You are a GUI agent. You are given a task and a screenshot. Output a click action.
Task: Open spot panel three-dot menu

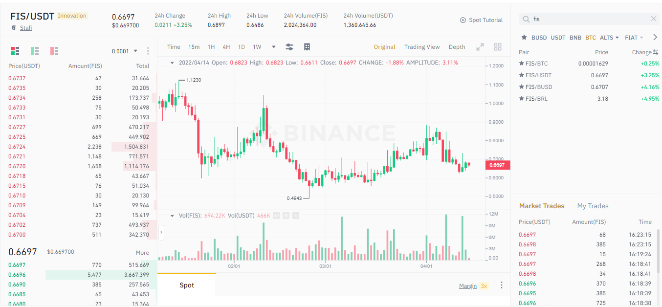pos(501,285)
